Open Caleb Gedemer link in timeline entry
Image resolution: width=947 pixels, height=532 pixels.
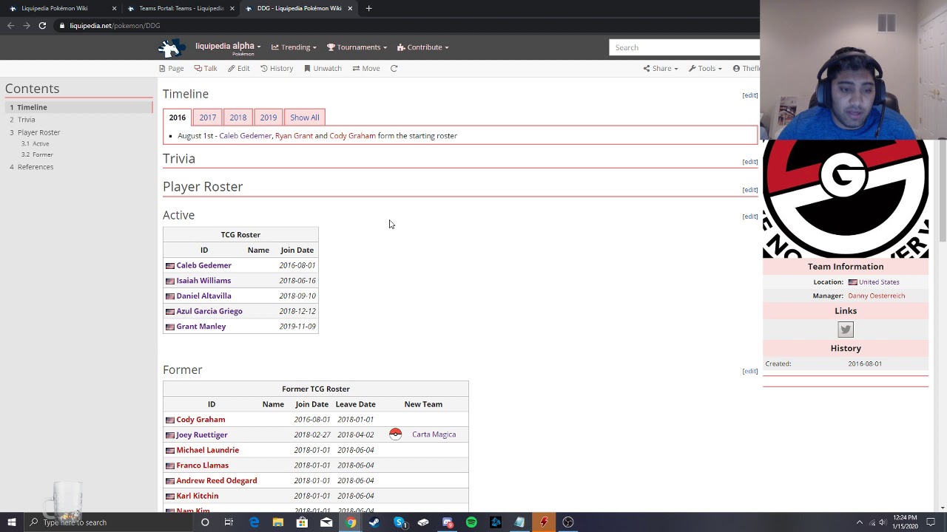(245, 136)
